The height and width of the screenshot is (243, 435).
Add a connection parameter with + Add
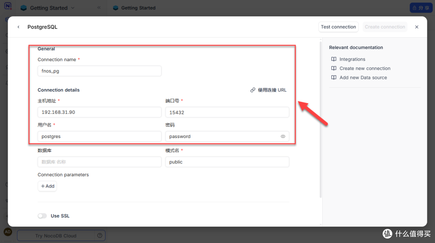tap(48, 186)
